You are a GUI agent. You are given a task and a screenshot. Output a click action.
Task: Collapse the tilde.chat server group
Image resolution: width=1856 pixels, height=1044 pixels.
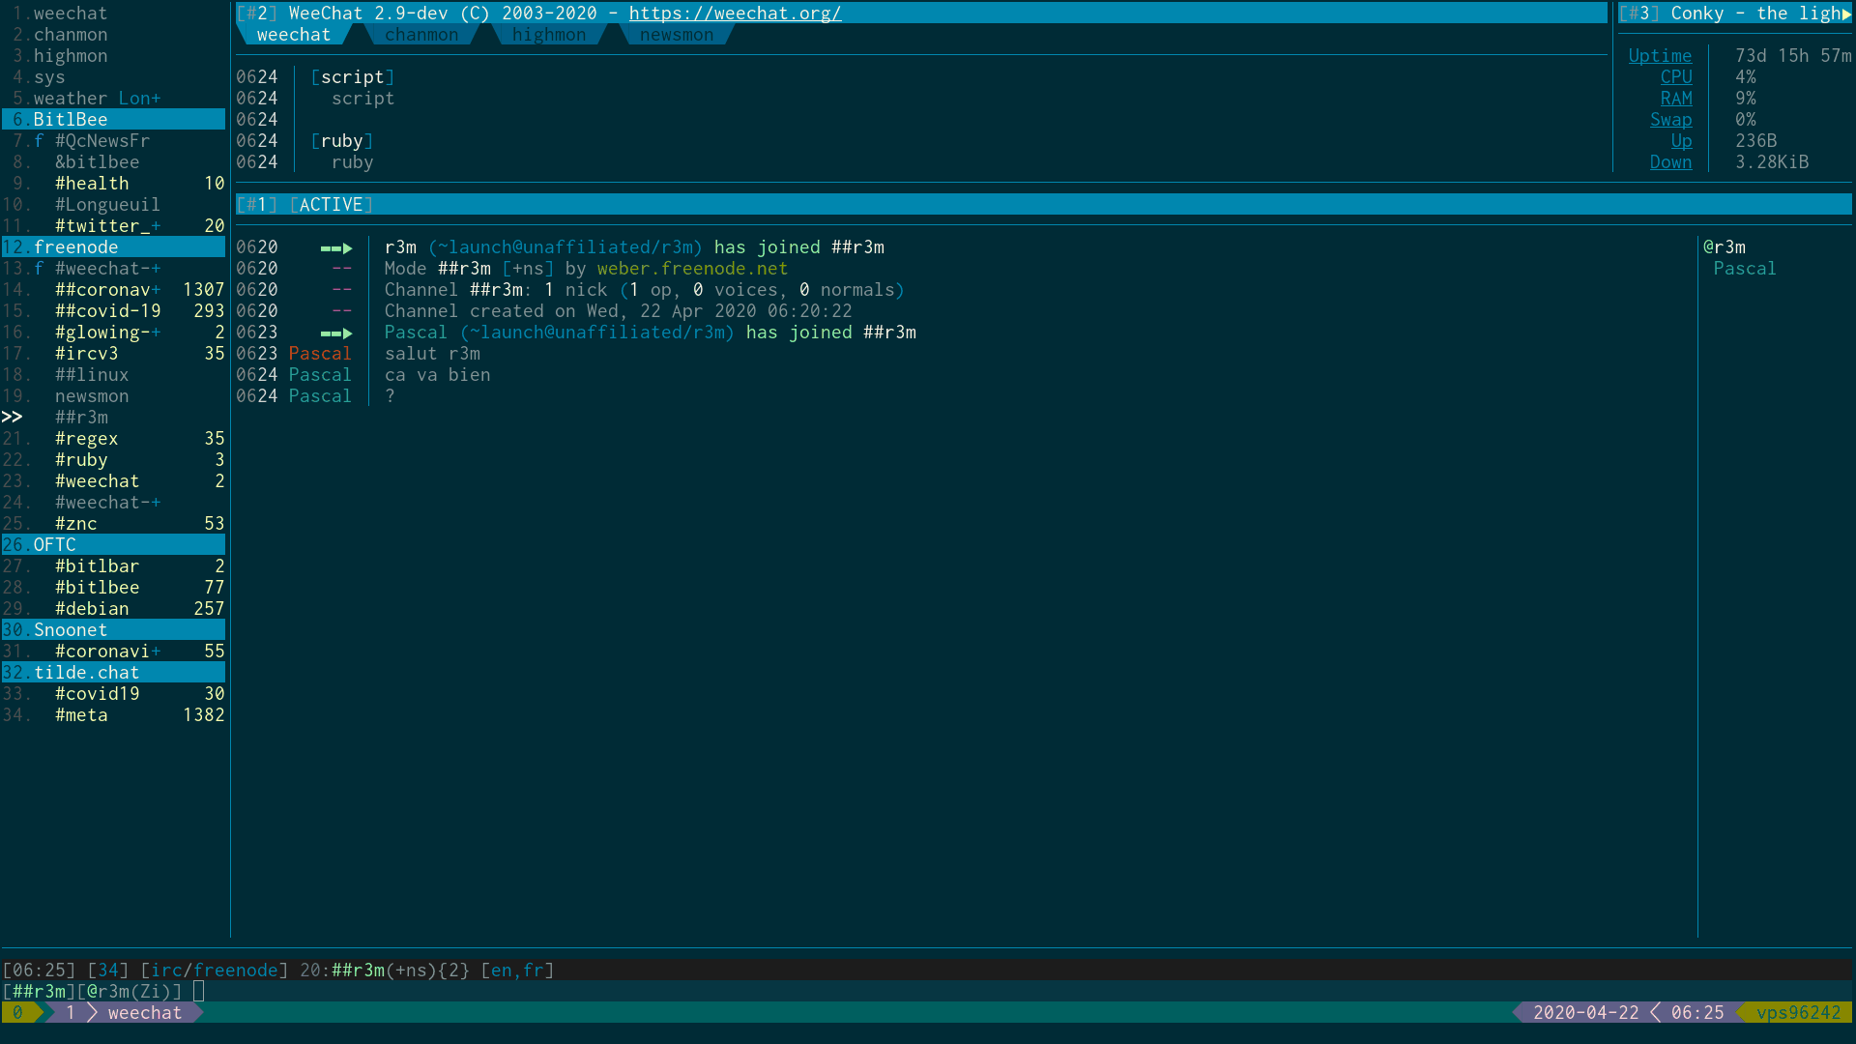(x=86, y=673)
